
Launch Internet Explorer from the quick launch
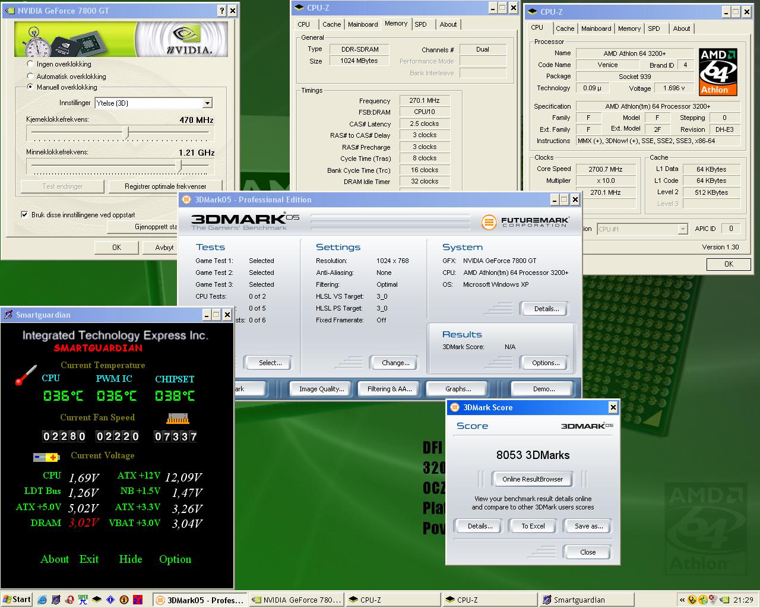(42, 600)
